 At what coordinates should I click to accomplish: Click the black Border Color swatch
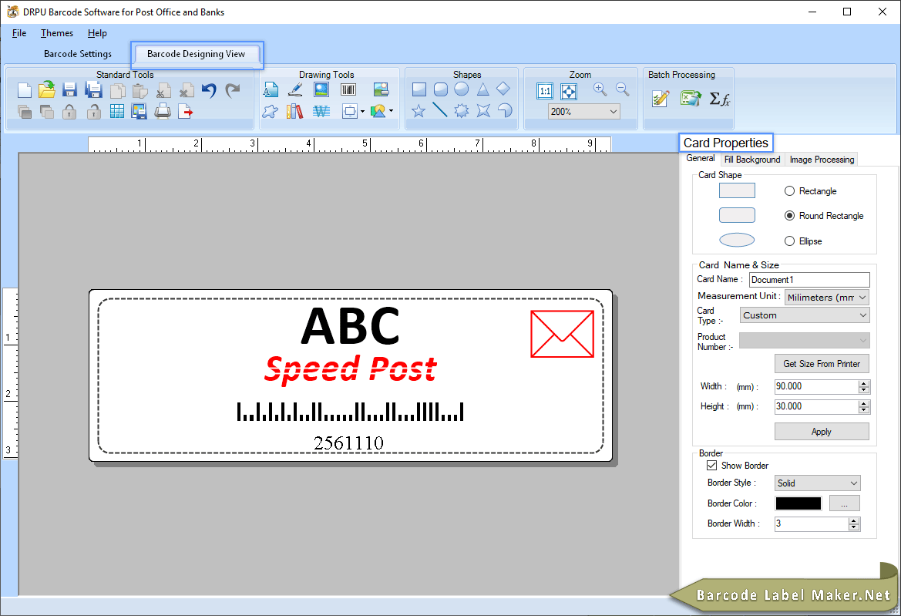click(798, 503)
